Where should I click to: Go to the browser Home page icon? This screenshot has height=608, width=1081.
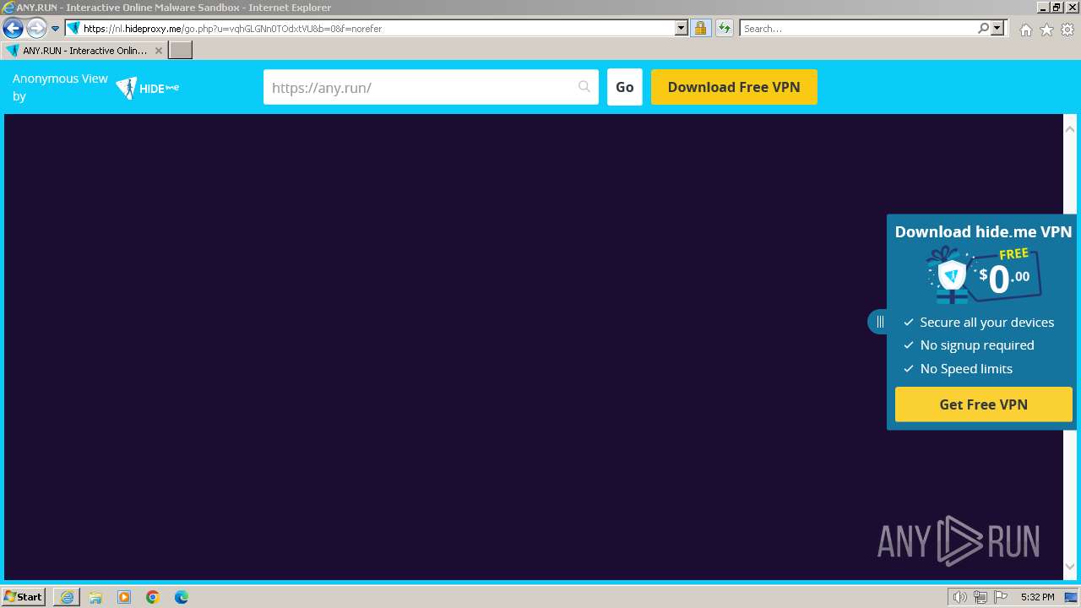pyautogui.click(x=1025, y=30)
